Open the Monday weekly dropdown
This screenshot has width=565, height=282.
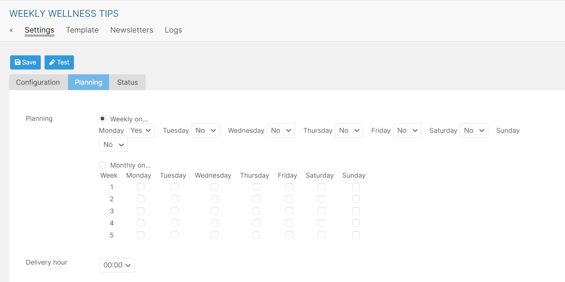(141, 131)
